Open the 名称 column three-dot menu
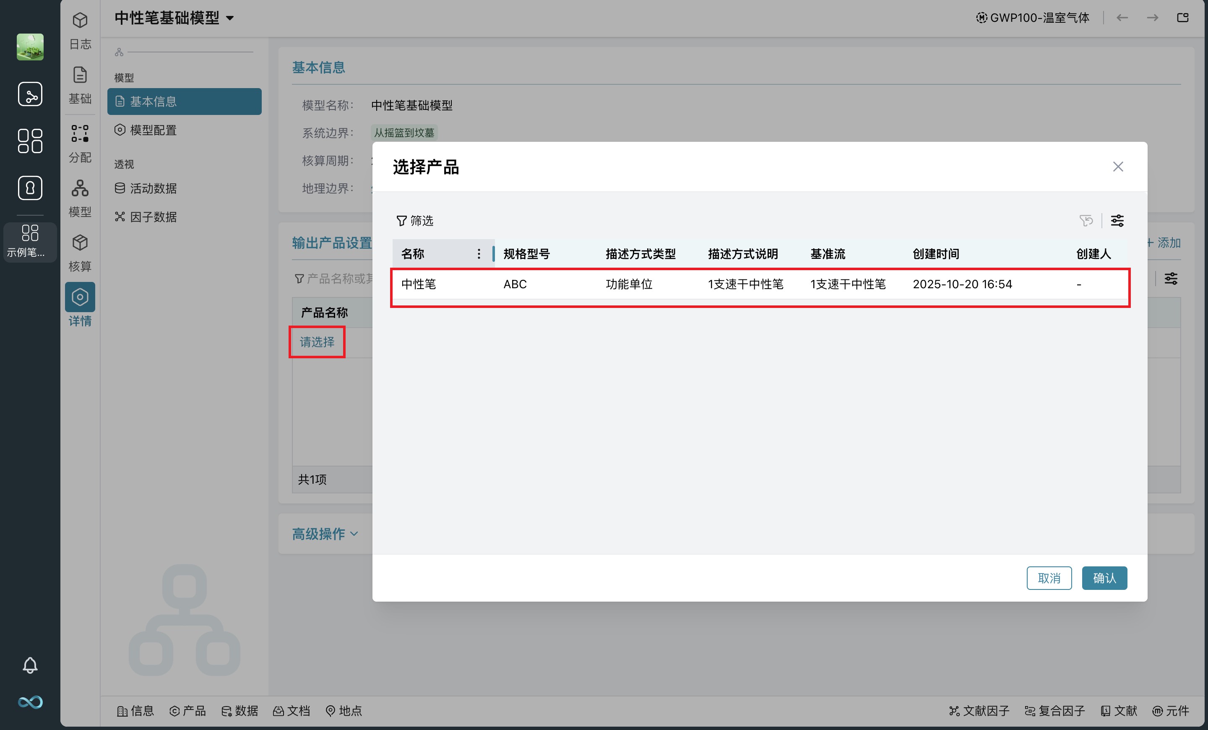The height and width of the screenshot is (730, 1208). tap(479, 253)
